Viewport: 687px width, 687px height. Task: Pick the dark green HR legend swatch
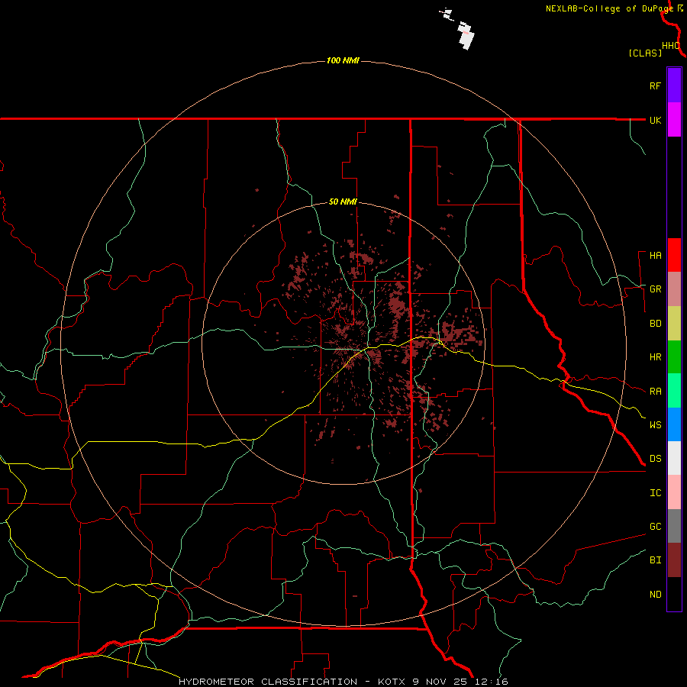(x=674, y=357)
